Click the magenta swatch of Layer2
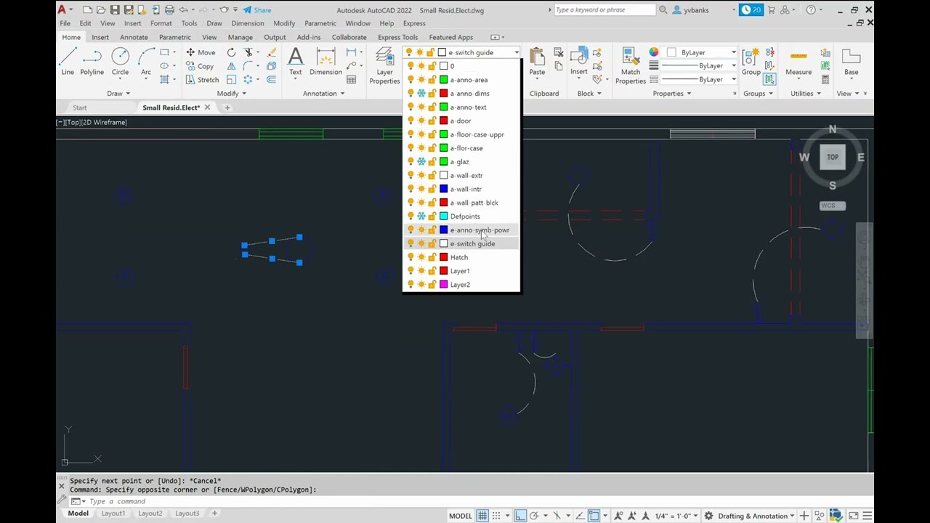The height and width of the screenshot is (523, 930). click(x=443, y=284)
